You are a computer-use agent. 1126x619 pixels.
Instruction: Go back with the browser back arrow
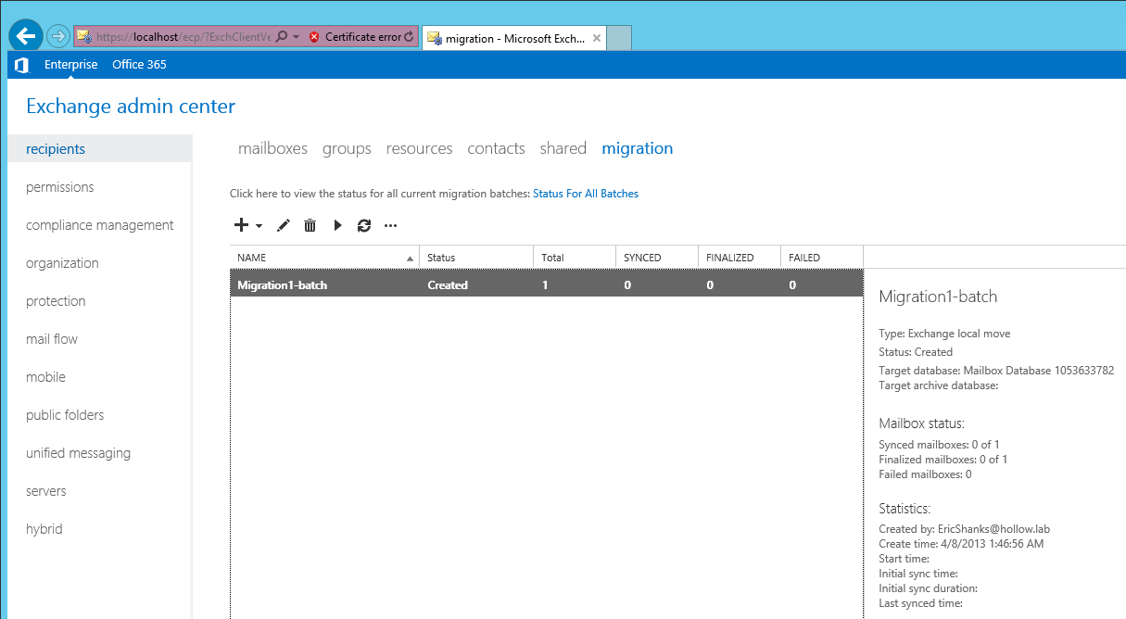point(26,36)
